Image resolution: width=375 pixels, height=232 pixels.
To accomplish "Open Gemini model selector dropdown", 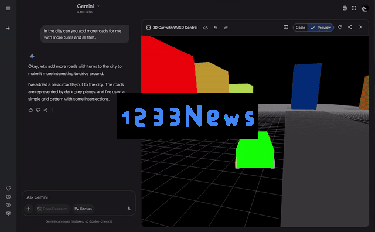I will [88, 6].
